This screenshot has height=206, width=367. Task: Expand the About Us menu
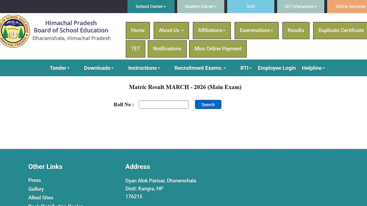click(x=171, y=31)
